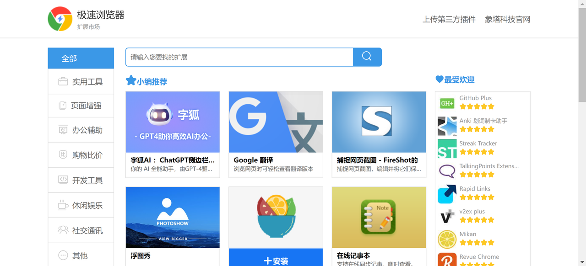586x266 pixels.
Task: Select the 社交通讯 category
Action: (x=81, y=230)
